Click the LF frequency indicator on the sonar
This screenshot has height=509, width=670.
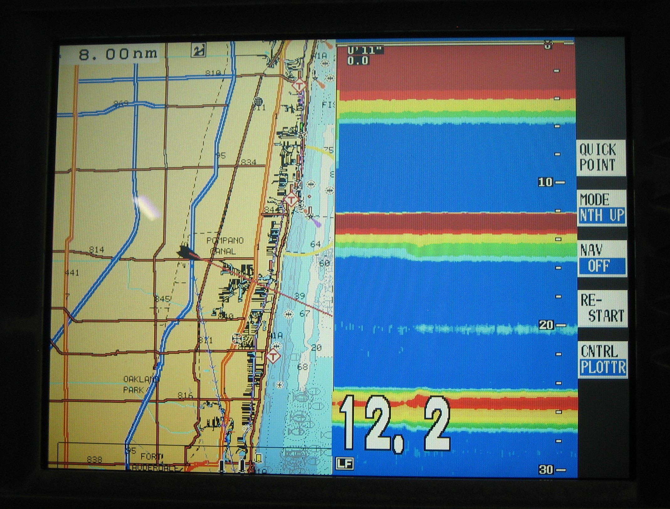344,463
